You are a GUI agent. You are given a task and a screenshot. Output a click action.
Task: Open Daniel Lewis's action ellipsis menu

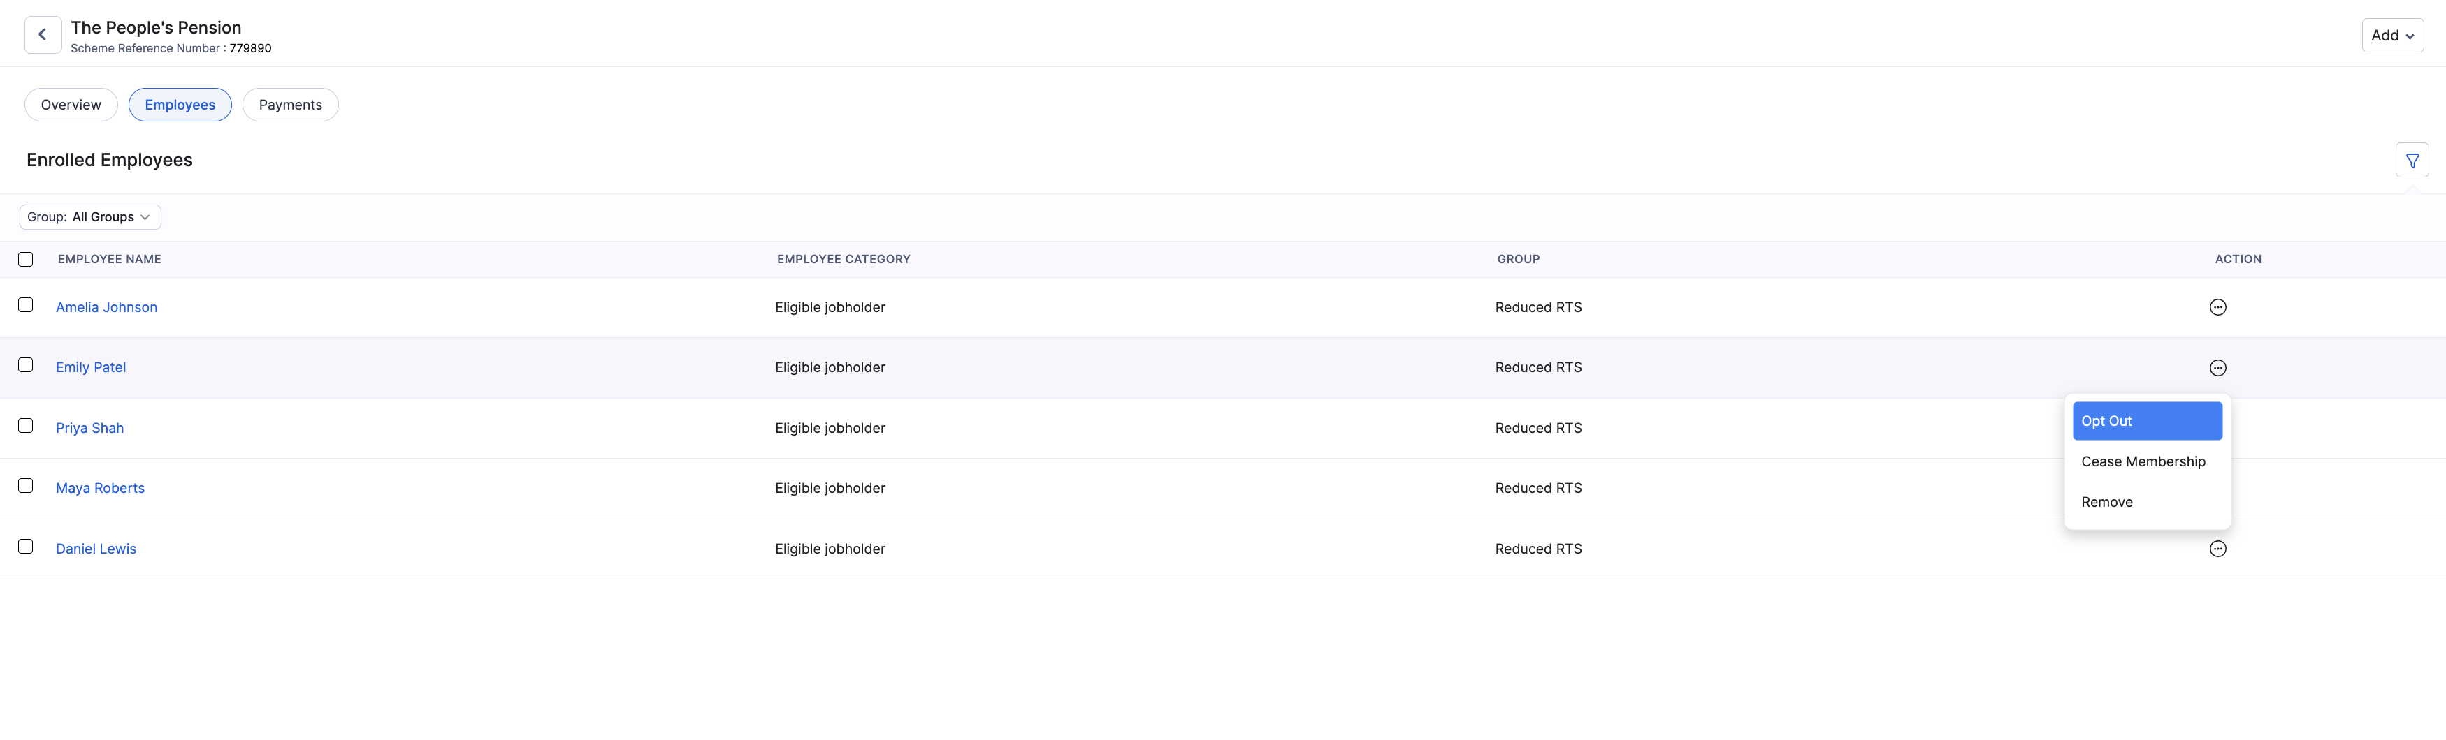coord(2217,549)
